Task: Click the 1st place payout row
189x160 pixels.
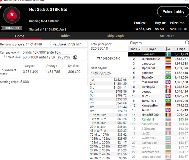Action: [x=108, y=80]
